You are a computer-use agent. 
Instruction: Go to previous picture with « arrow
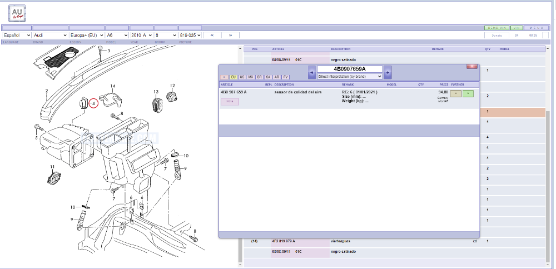pos(212,35)
